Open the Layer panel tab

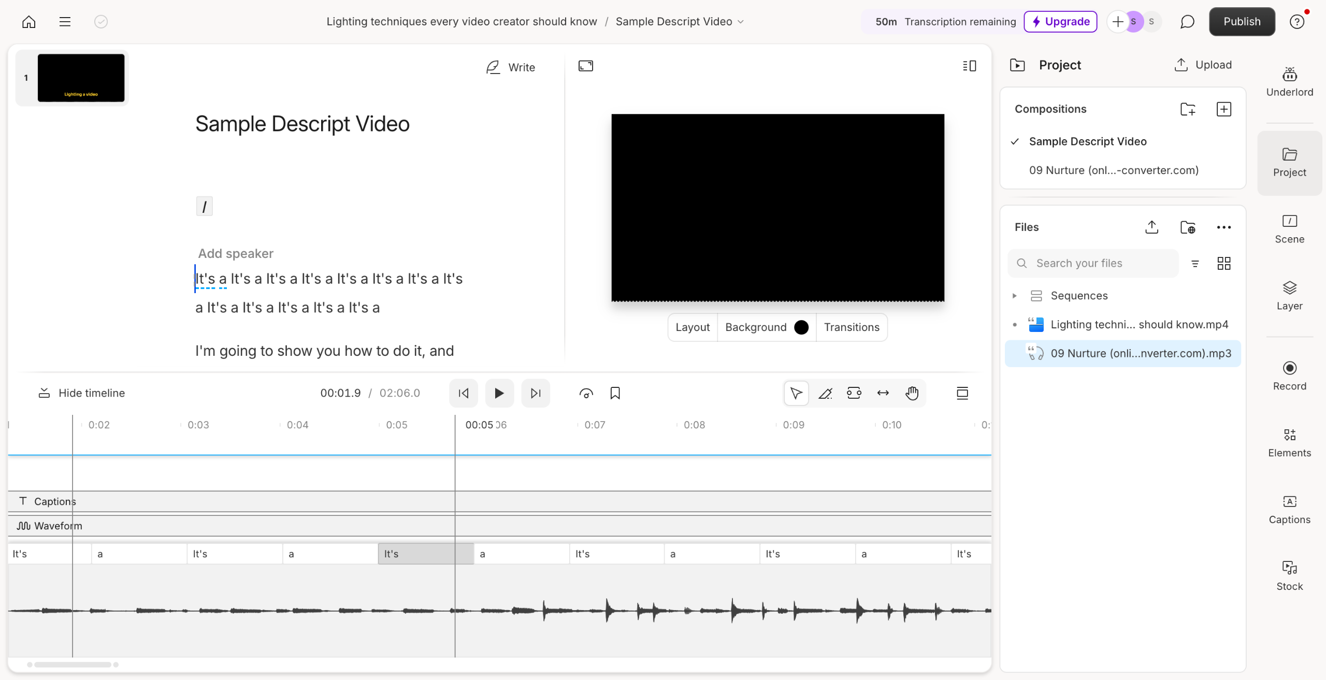click(1290, 296)
